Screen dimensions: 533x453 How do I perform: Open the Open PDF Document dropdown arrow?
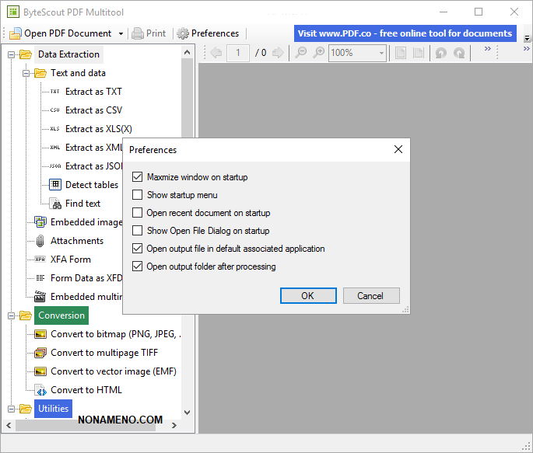(121, 33)
